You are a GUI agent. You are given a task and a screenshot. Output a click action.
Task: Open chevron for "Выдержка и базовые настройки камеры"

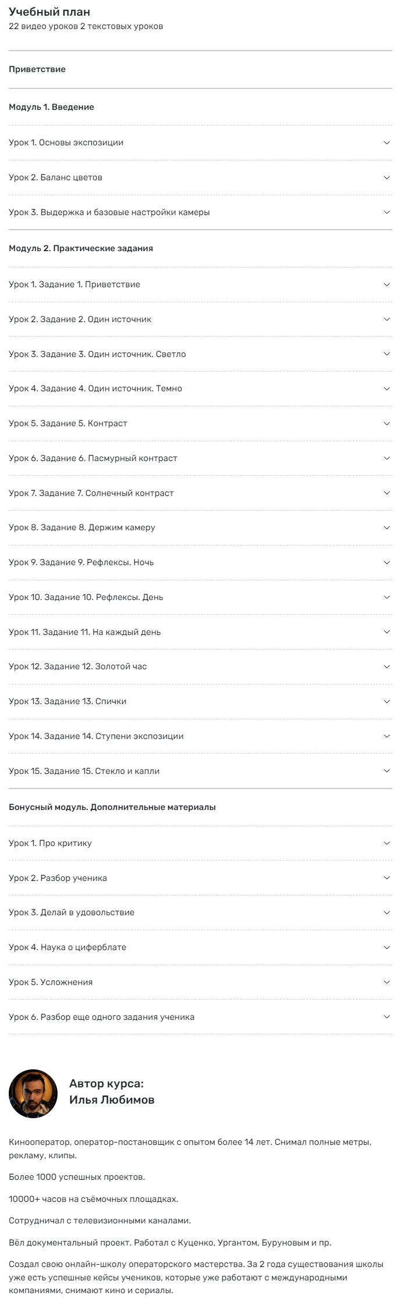point(387,212)
